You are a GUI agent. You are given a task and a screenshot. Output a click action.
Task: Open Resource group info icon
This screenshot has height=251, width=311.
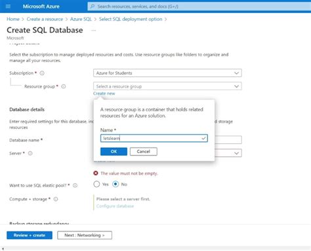point(64,86)
